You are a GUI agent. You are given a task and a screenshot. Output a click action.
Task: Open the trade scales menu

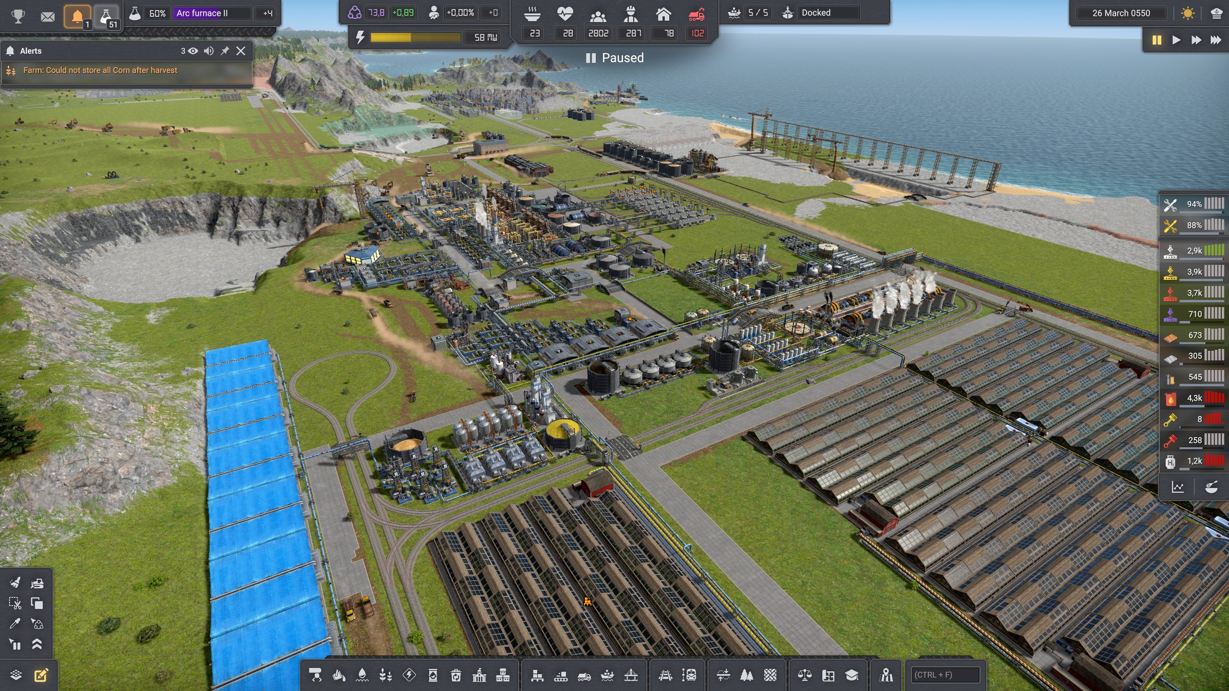pos(804,676)
